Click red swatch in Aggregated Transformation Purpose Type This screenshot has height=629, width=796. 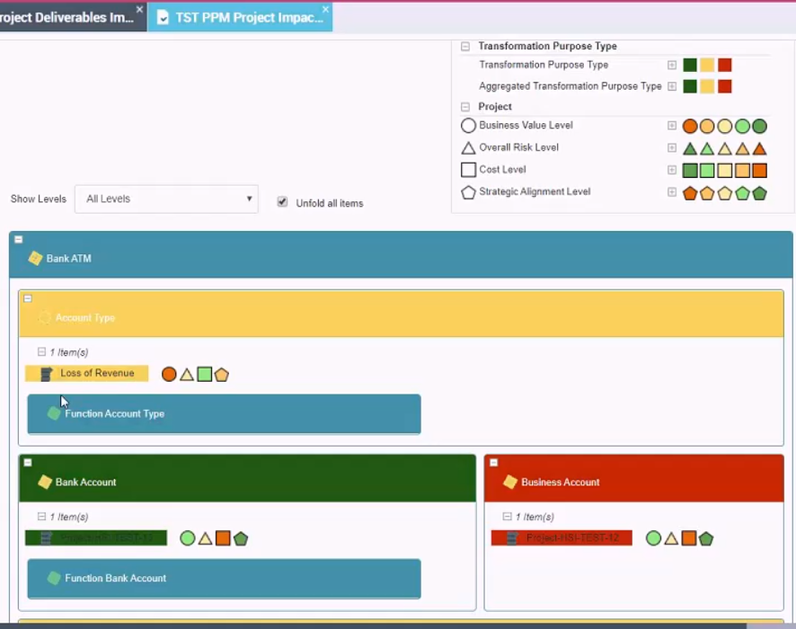725,87
